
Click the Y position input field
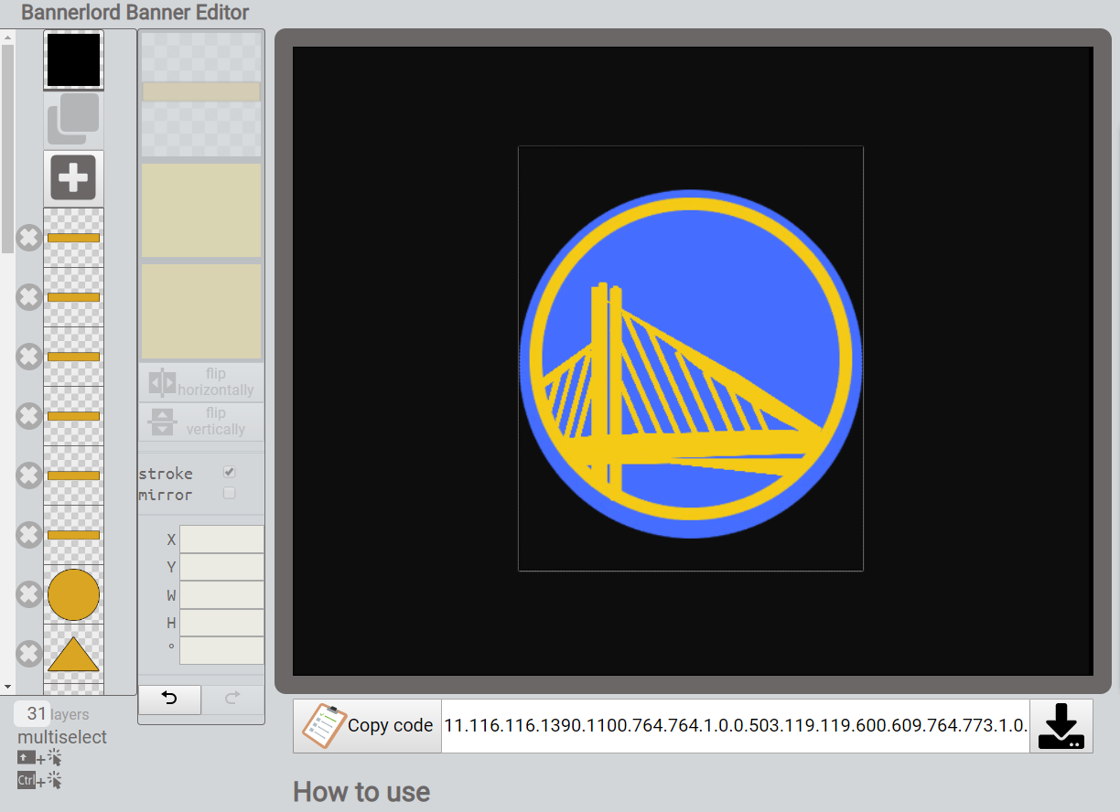[222, 567]
